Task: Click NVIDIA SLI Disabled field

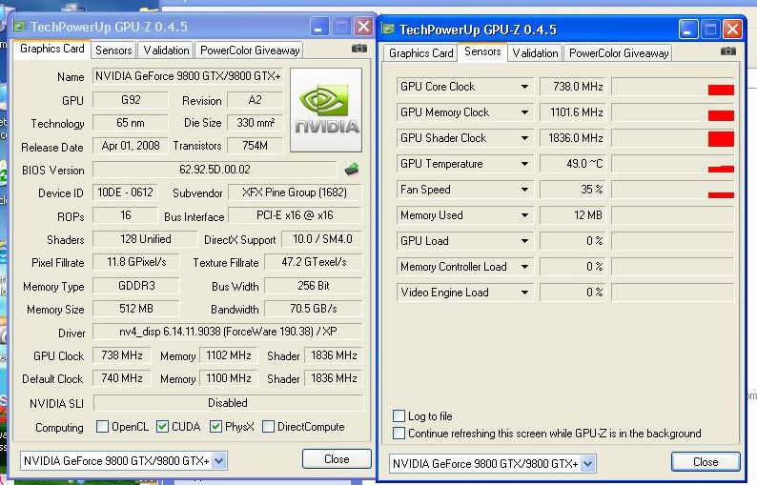Action: [228, 402]
